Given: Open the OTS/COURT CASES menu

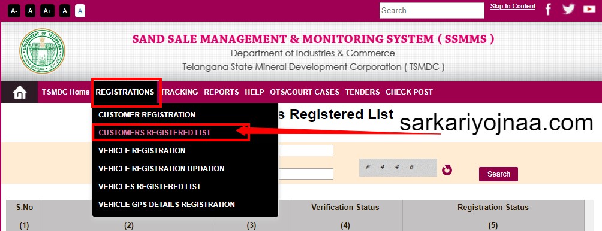Looking at the screenshot, I should [305, 92].
